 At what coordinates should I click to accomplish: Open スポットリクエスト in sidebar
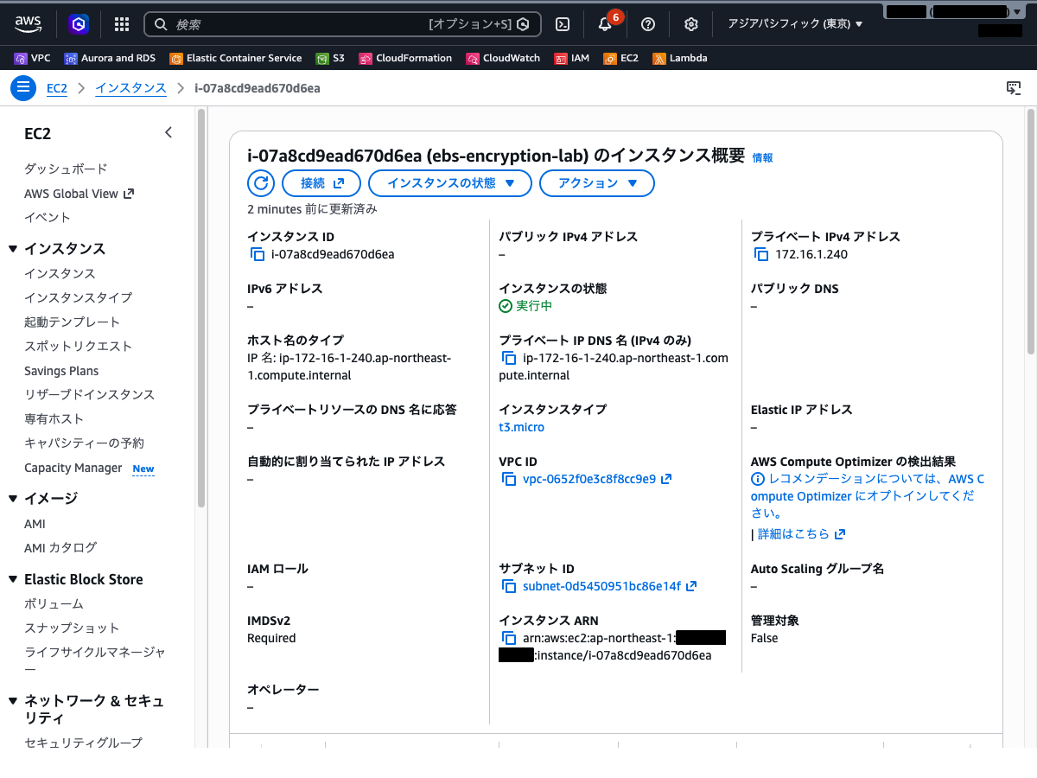pos(79,346)
